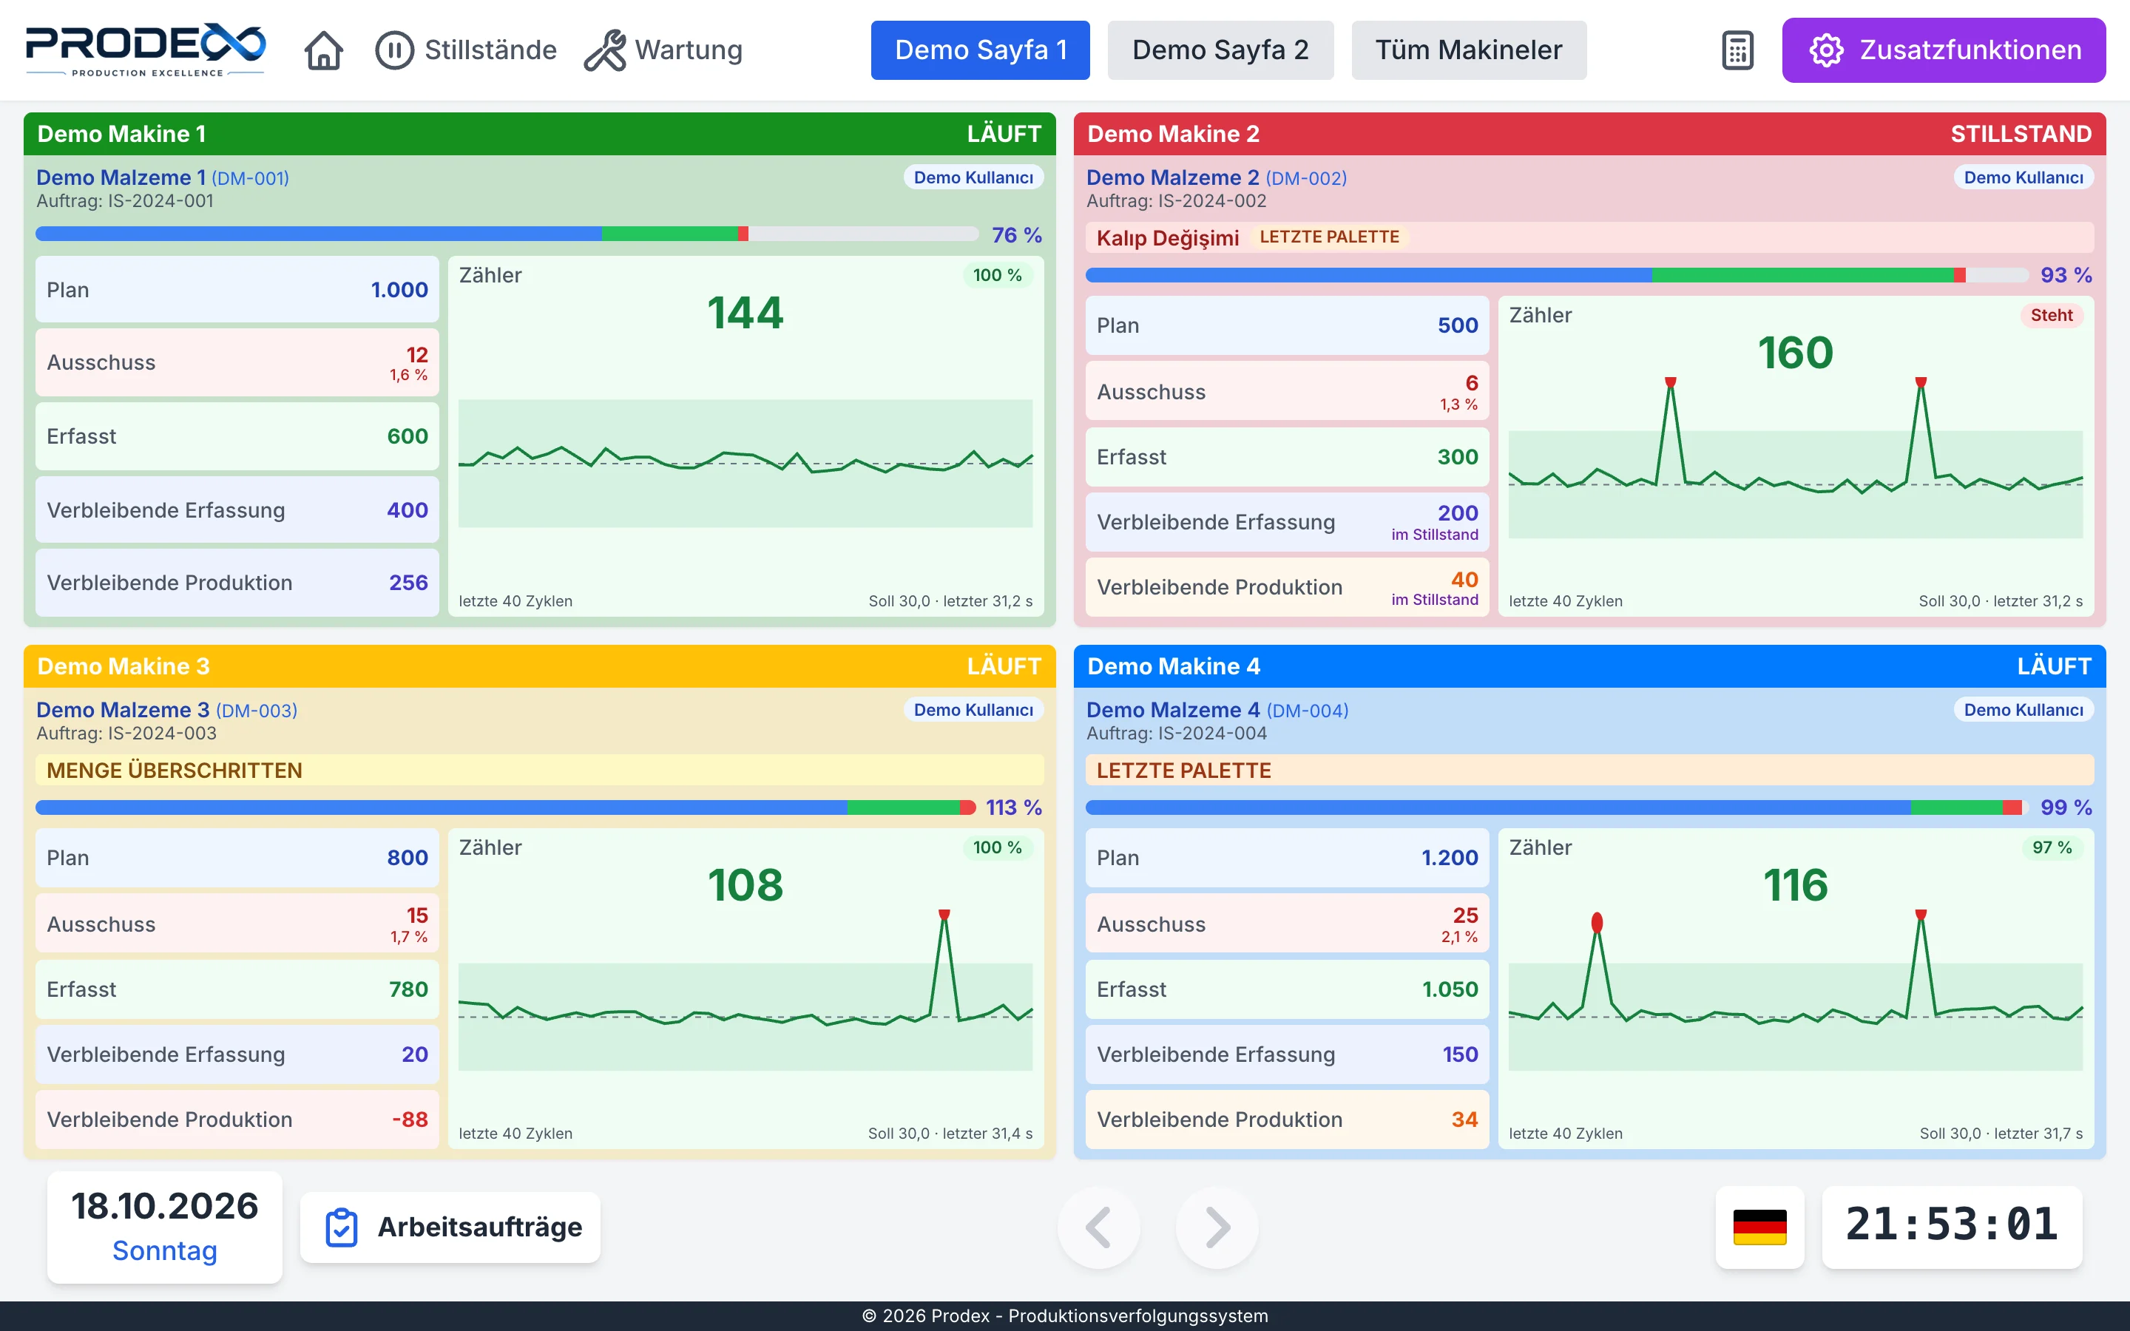Click Erfasst 300 row on Makine 2
The image size is (2130, 1331).
pyautogui.click(x=1287, y=457)
